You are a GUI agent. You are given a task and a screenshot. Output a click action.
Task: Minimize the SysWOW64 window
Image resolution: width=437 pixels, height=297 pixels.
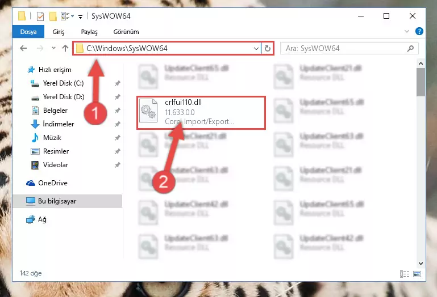point(361,16)
